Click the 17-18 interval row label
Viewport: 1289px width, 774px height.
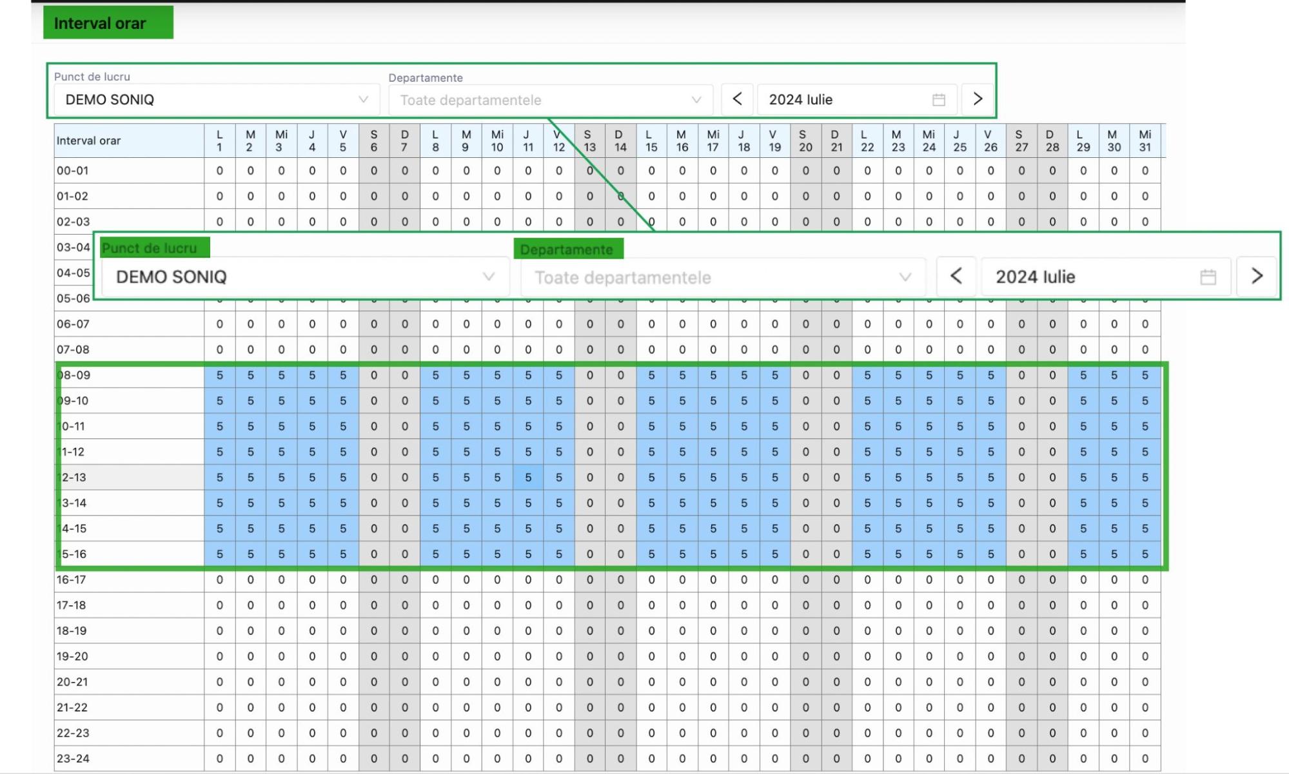(129, 605)
